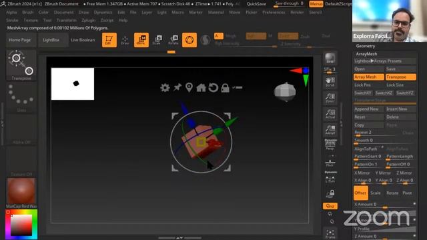This screenshot has height=240, width=427.
Task: Adjust the X Amount slider
Action: click(x=385, y=205)
